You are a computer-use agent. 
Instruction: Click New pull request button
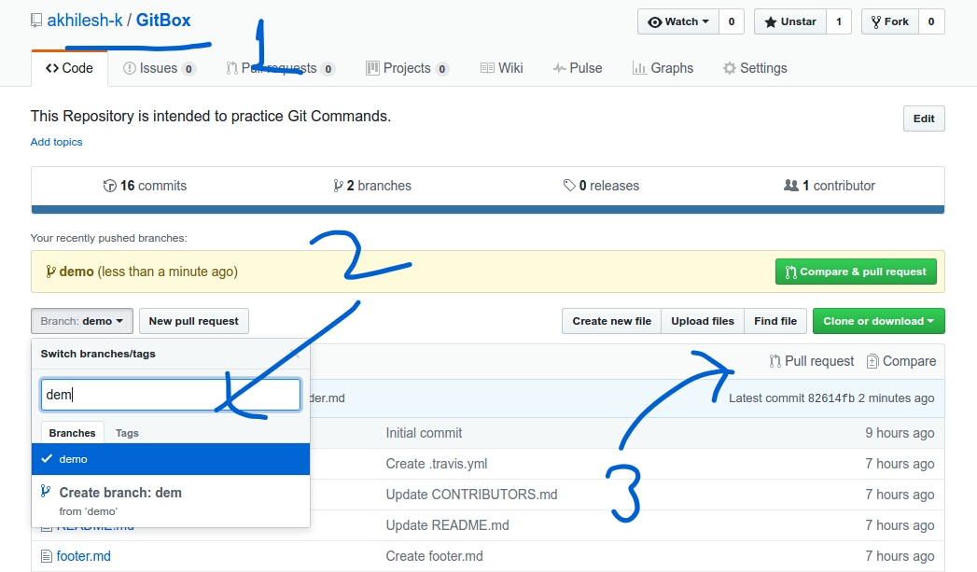coord(194,321)
